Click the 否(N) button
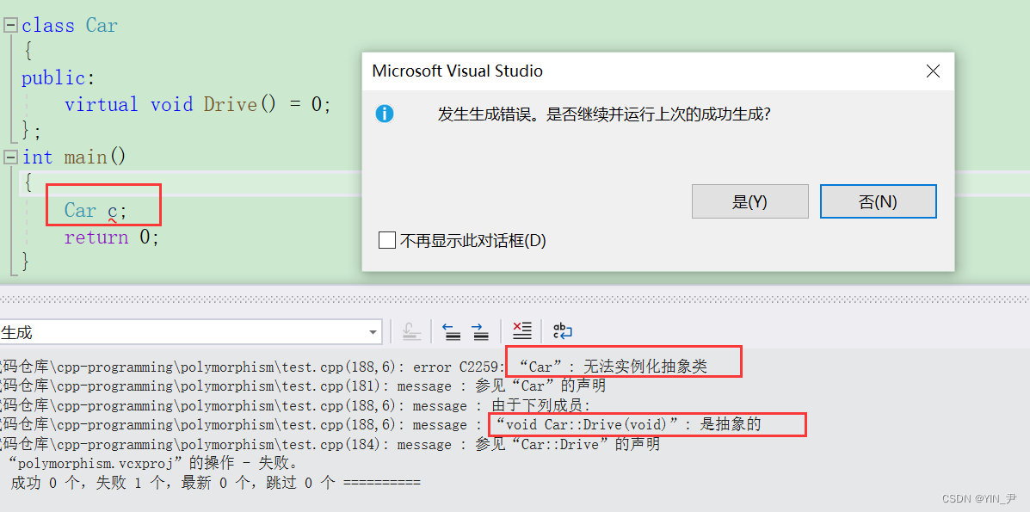 [x=879, y=201]
